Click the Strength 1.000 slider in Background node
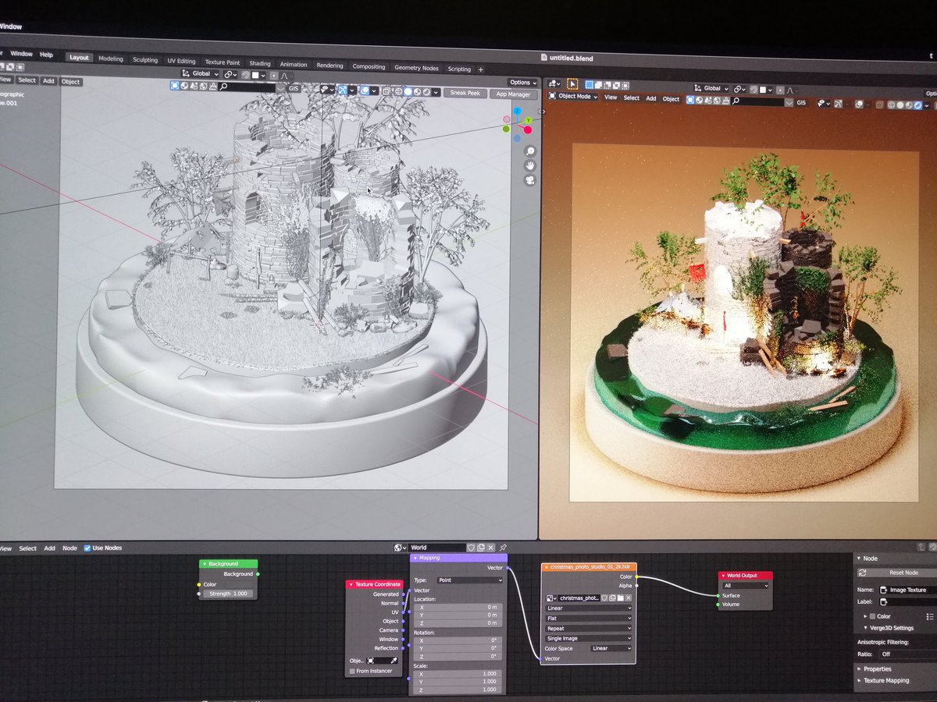 coord(227,594)
